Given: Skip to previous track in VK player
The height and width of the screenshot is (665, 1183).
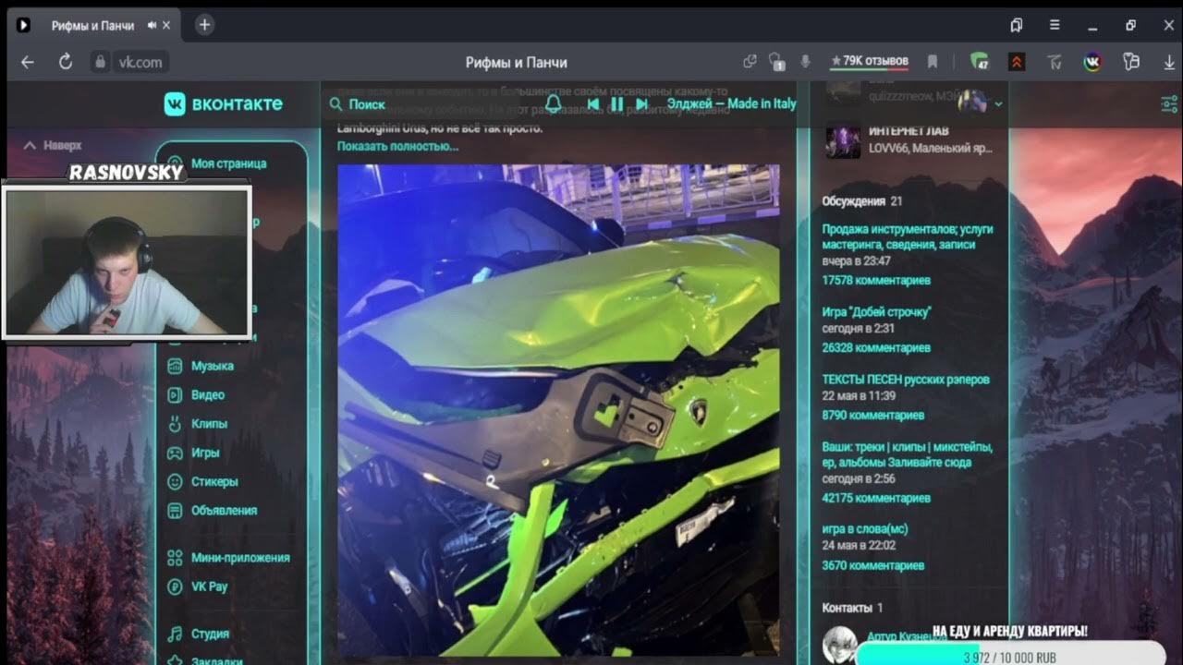Looking at the screenshot, I should (x=593, y=104).
